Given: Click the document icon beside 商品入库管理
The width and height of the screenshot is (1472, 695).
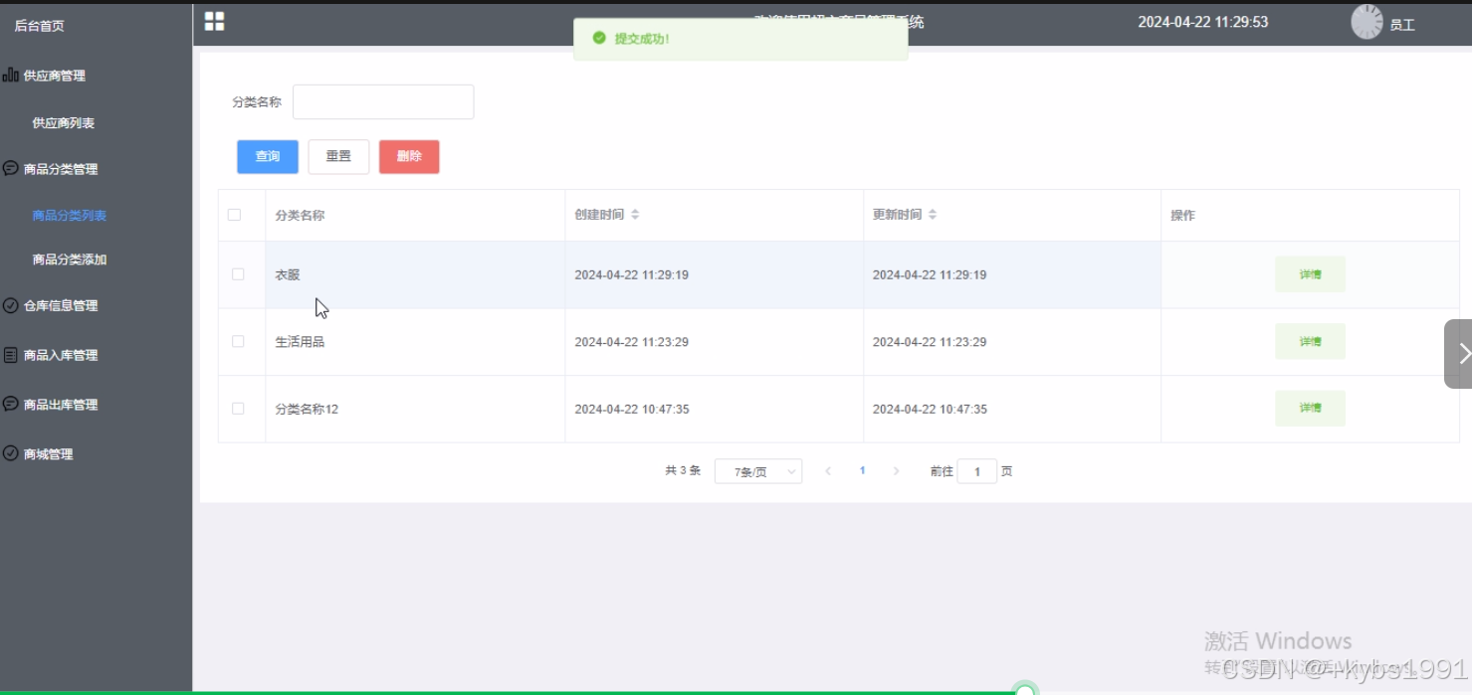Looking at the screenshot, I should point(11,354).
